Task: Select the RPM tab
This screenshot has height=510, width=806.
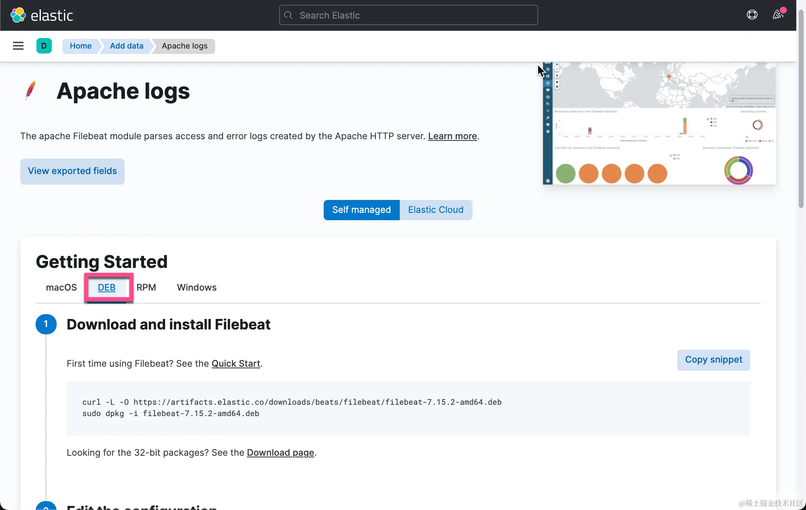Action: (146, 287)
